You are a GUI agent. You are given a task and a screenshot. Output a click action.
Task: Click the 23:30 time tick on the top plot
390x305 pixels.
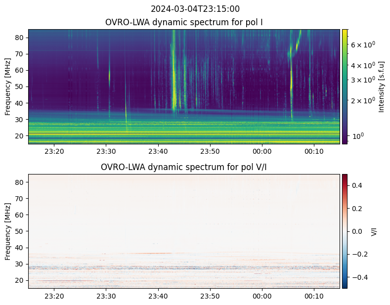106,151
